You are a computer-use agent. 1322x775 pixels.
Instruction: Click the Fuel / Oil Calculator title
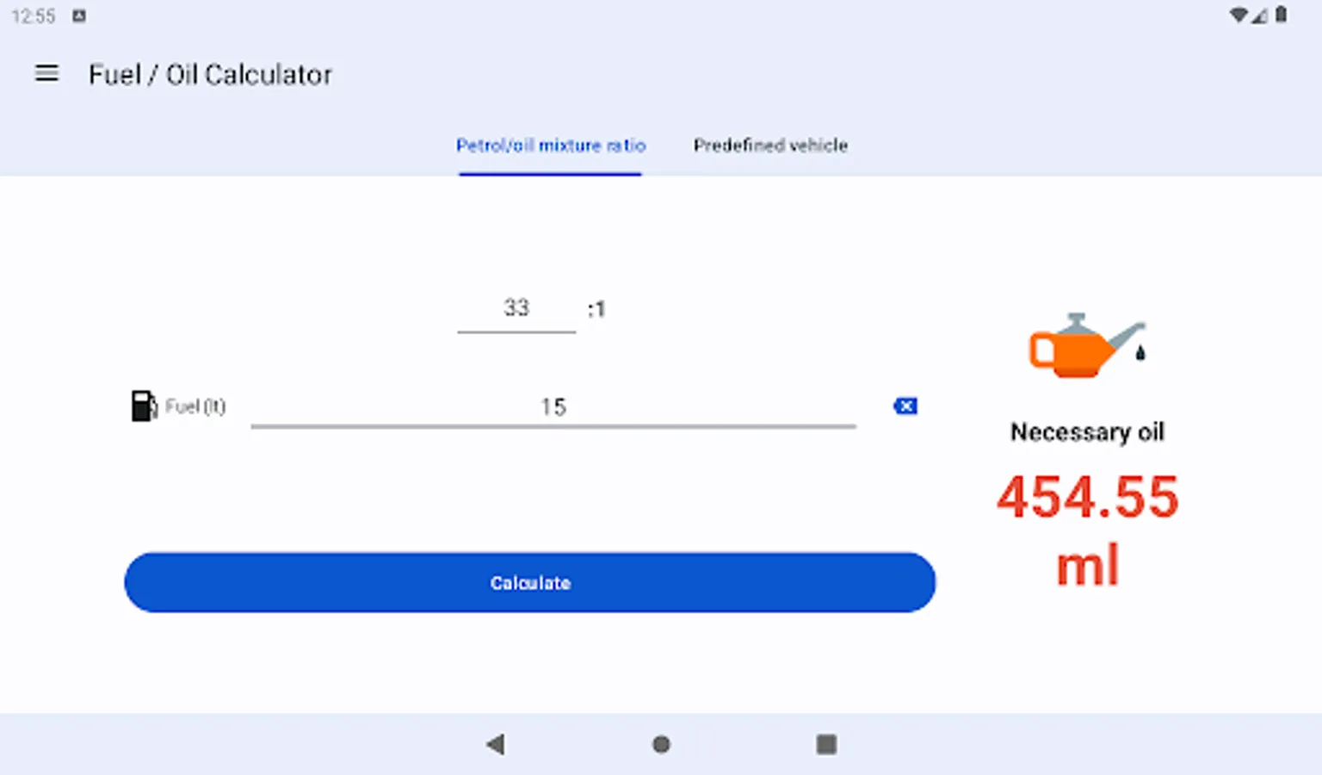210,75
